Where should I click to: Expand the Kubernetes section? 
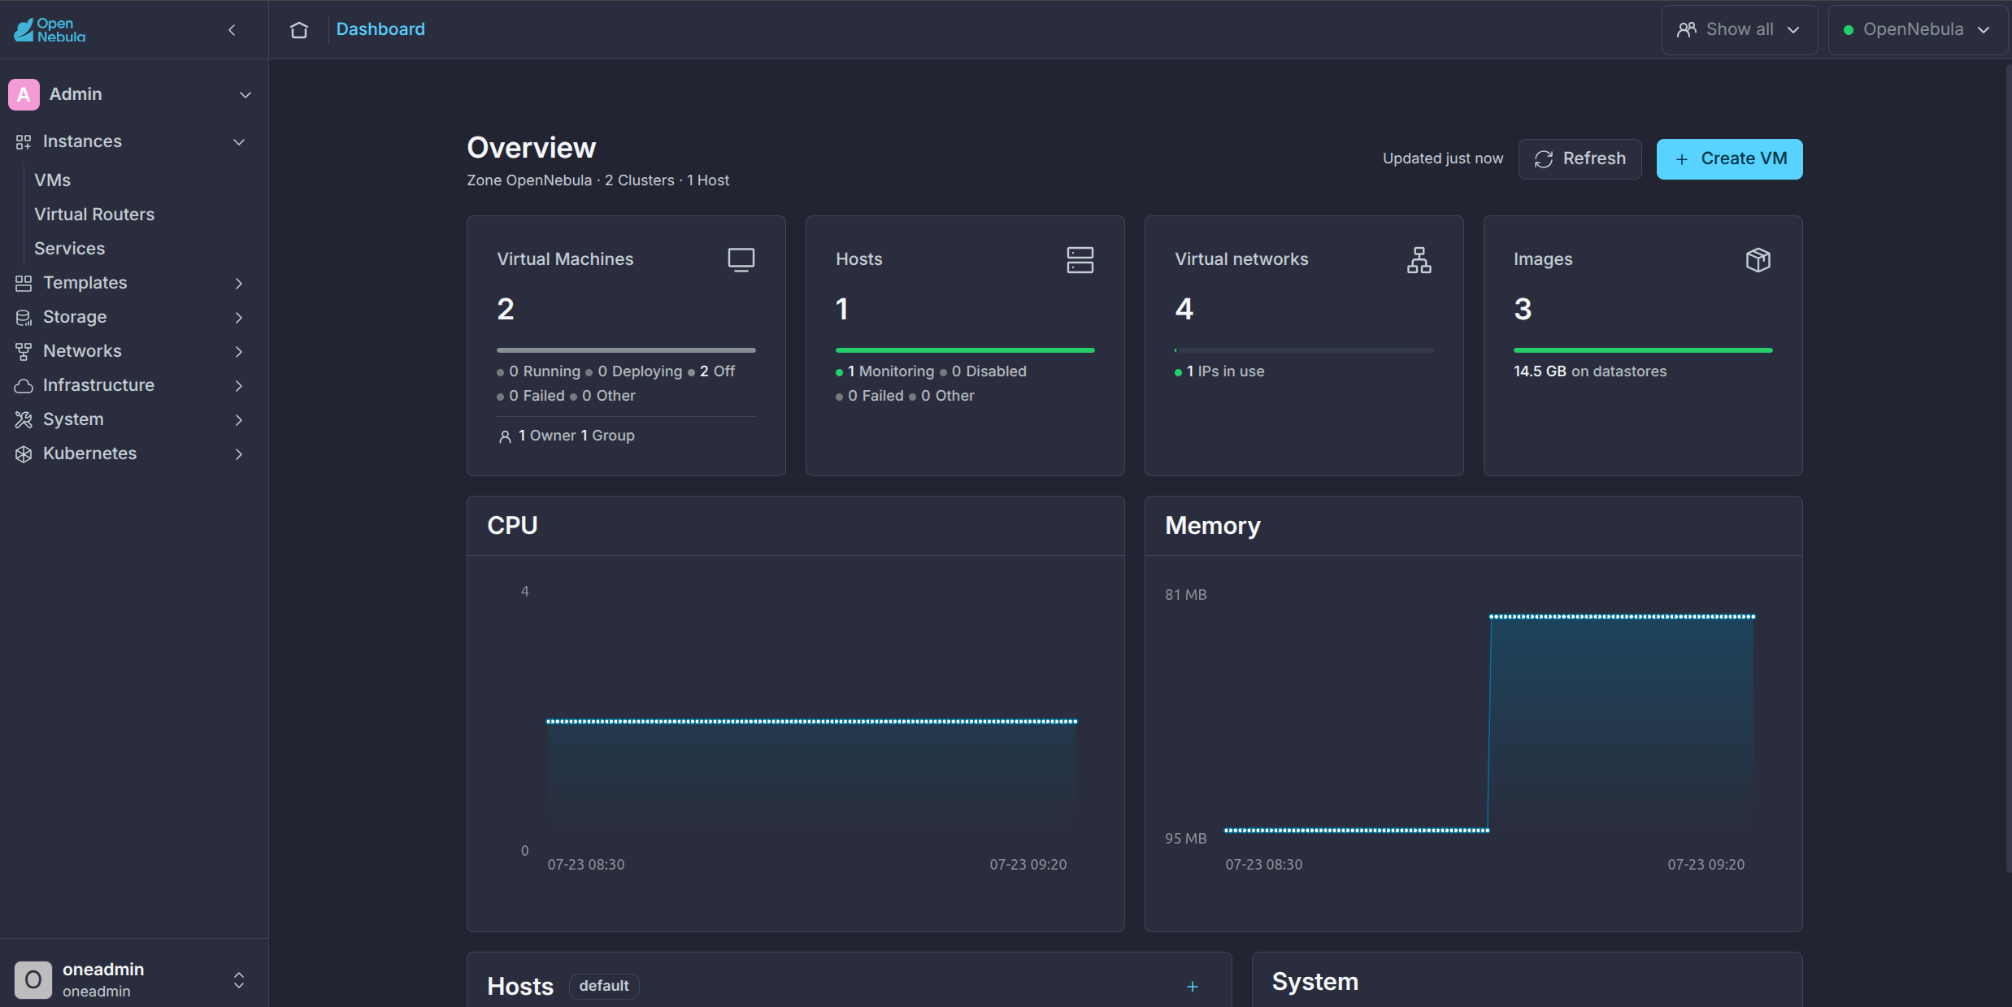[239, 454]
